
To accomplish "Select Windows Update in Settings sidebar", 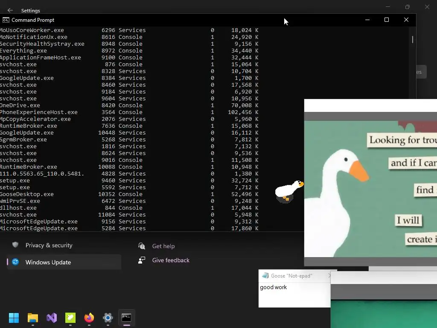I will pos(64,262).
